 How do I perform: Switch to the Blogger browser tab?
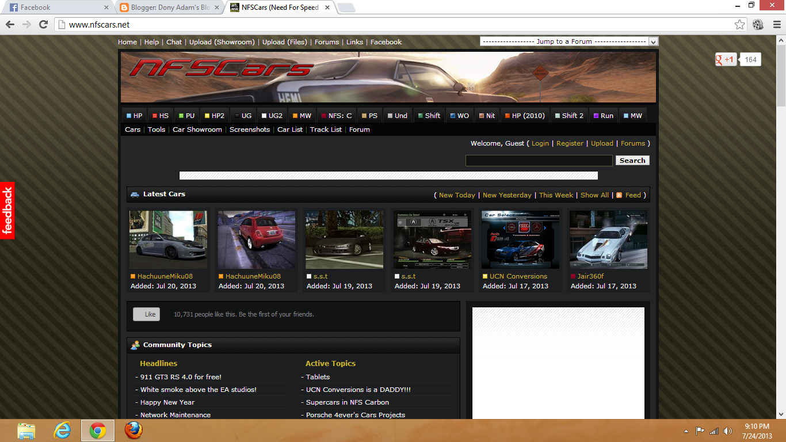point(169,7)
